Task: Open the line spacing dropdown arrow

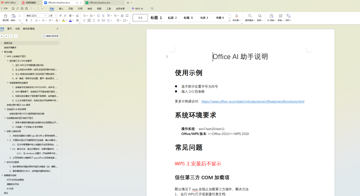Action: (111, 21)
